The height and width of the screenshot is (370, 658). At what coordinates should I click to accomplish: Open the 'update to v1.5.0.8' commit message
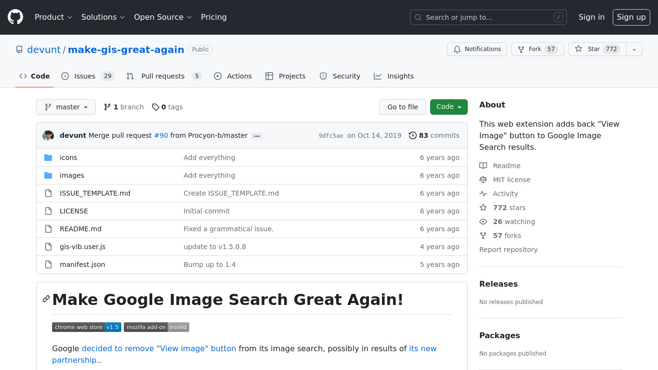point(215,247)
